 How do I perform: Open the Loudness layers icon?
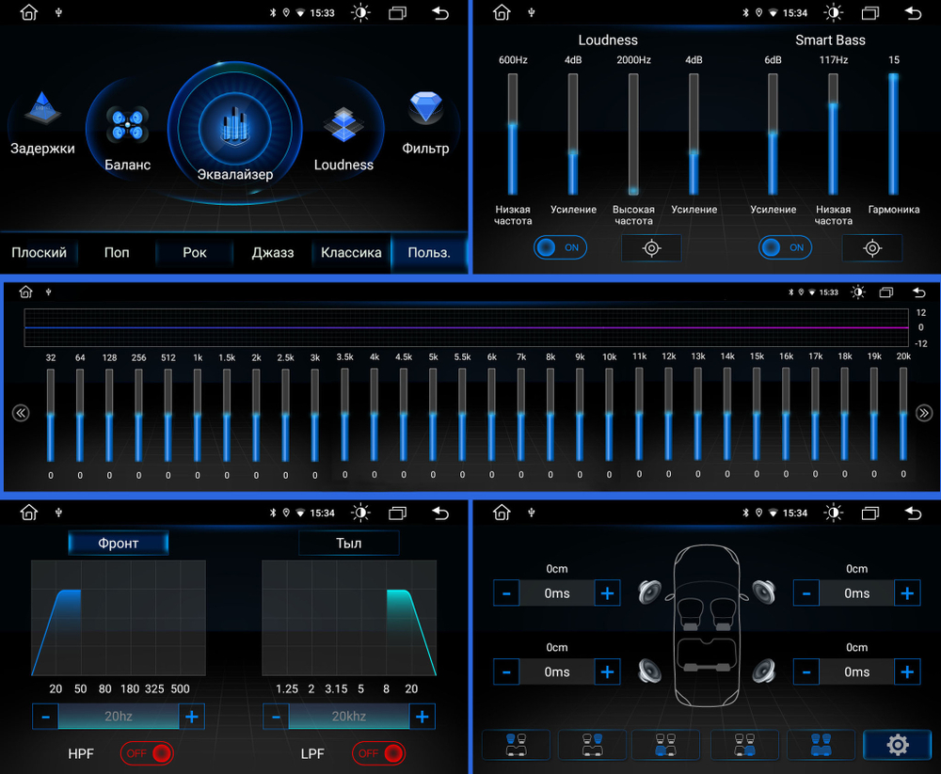coord(343,125)
